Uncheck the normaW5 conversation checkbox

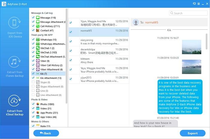[71, 32]
